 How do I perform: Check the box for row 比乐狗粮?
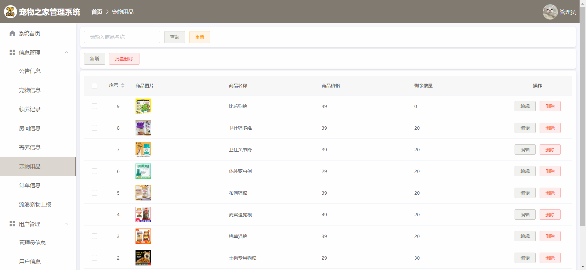coord(95,106)
